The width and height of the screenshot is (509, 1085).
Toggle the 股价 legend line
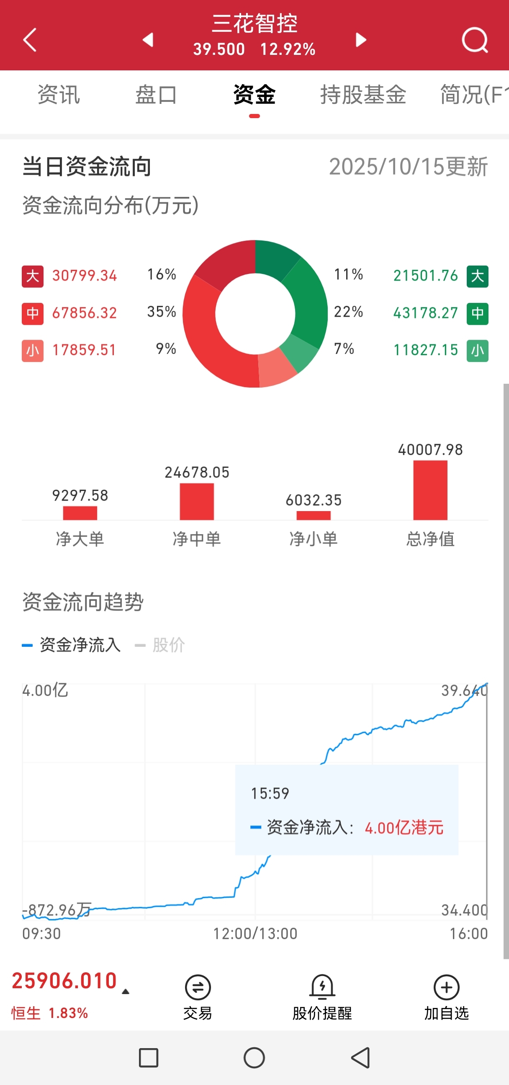(x=160, y=645)
